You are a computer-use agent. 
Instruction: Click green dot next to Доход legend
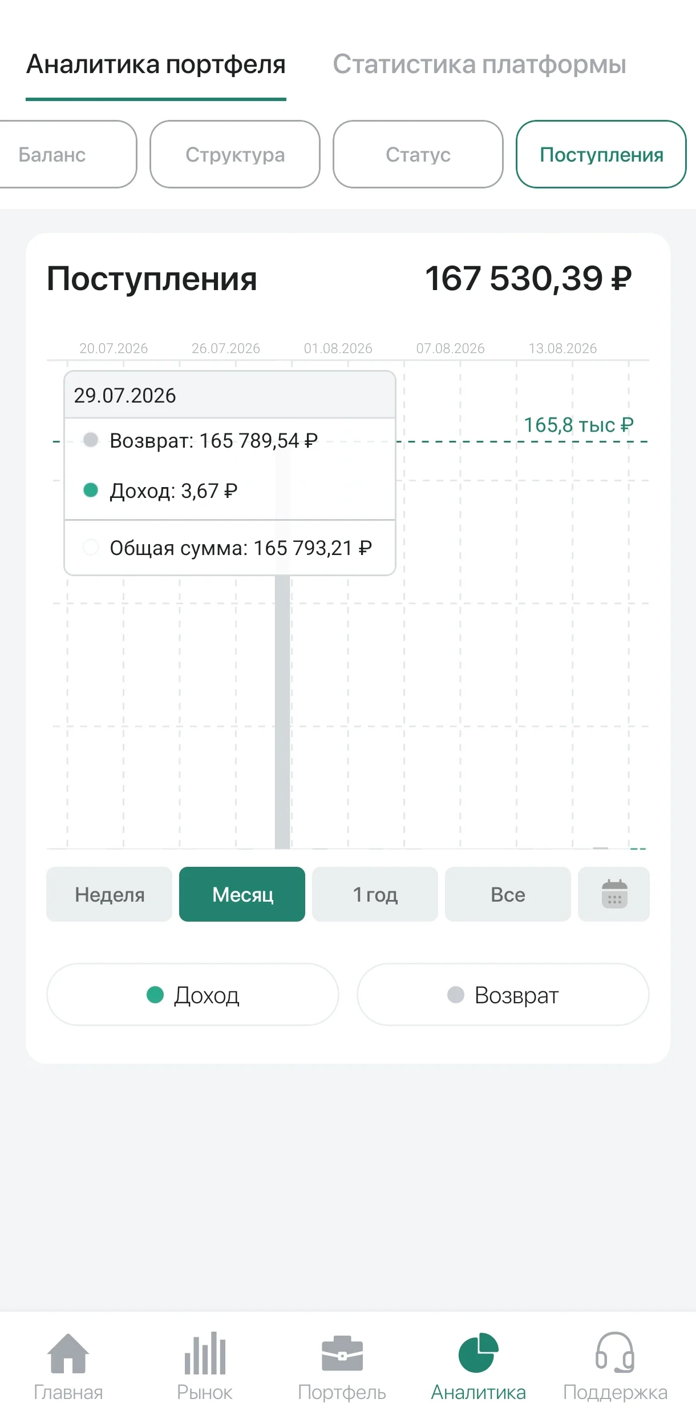coord(155,995)
